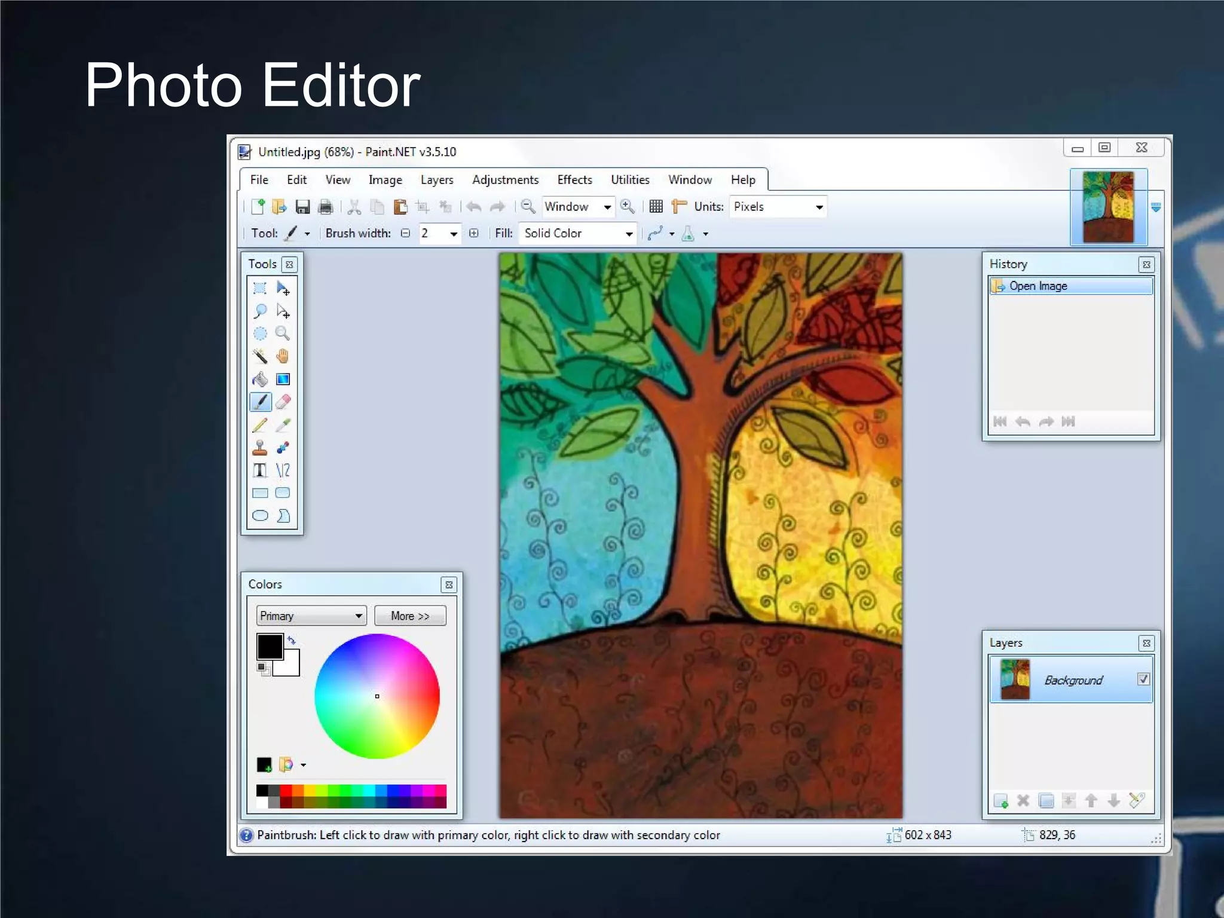Click the primary black color swatch
The height and width of the screenshot is (918, 1224).
point(270,646)
